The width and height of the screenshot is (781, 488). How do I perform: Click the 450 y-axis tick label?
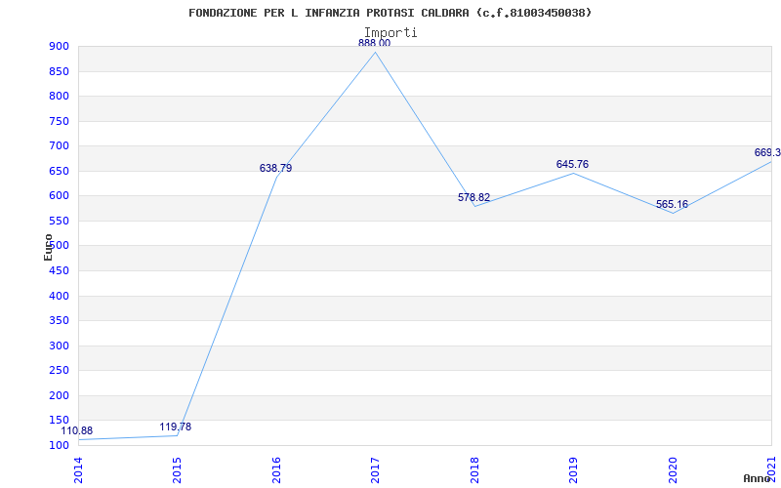(x=59, y=271)
